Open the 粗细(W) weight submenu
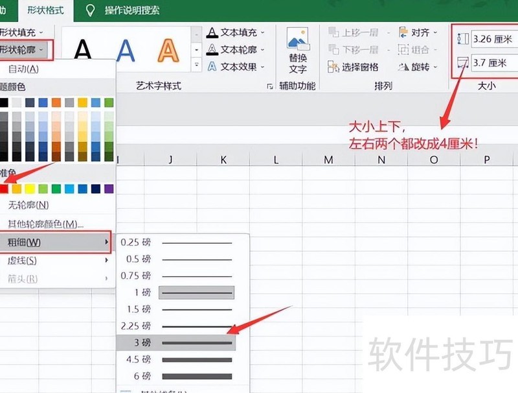The width and height of the screenshot is (518, 393). point(55,243)
